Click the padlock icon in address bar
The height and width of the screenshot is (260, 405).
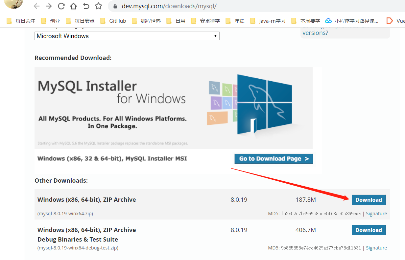click(x=115, y=6)
